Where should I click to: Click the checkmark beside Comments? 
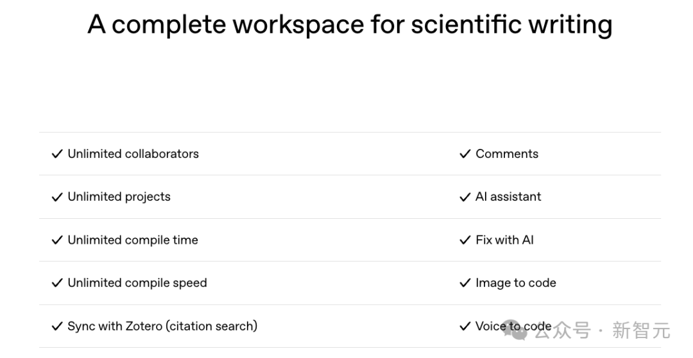click(x=465, y=154)
